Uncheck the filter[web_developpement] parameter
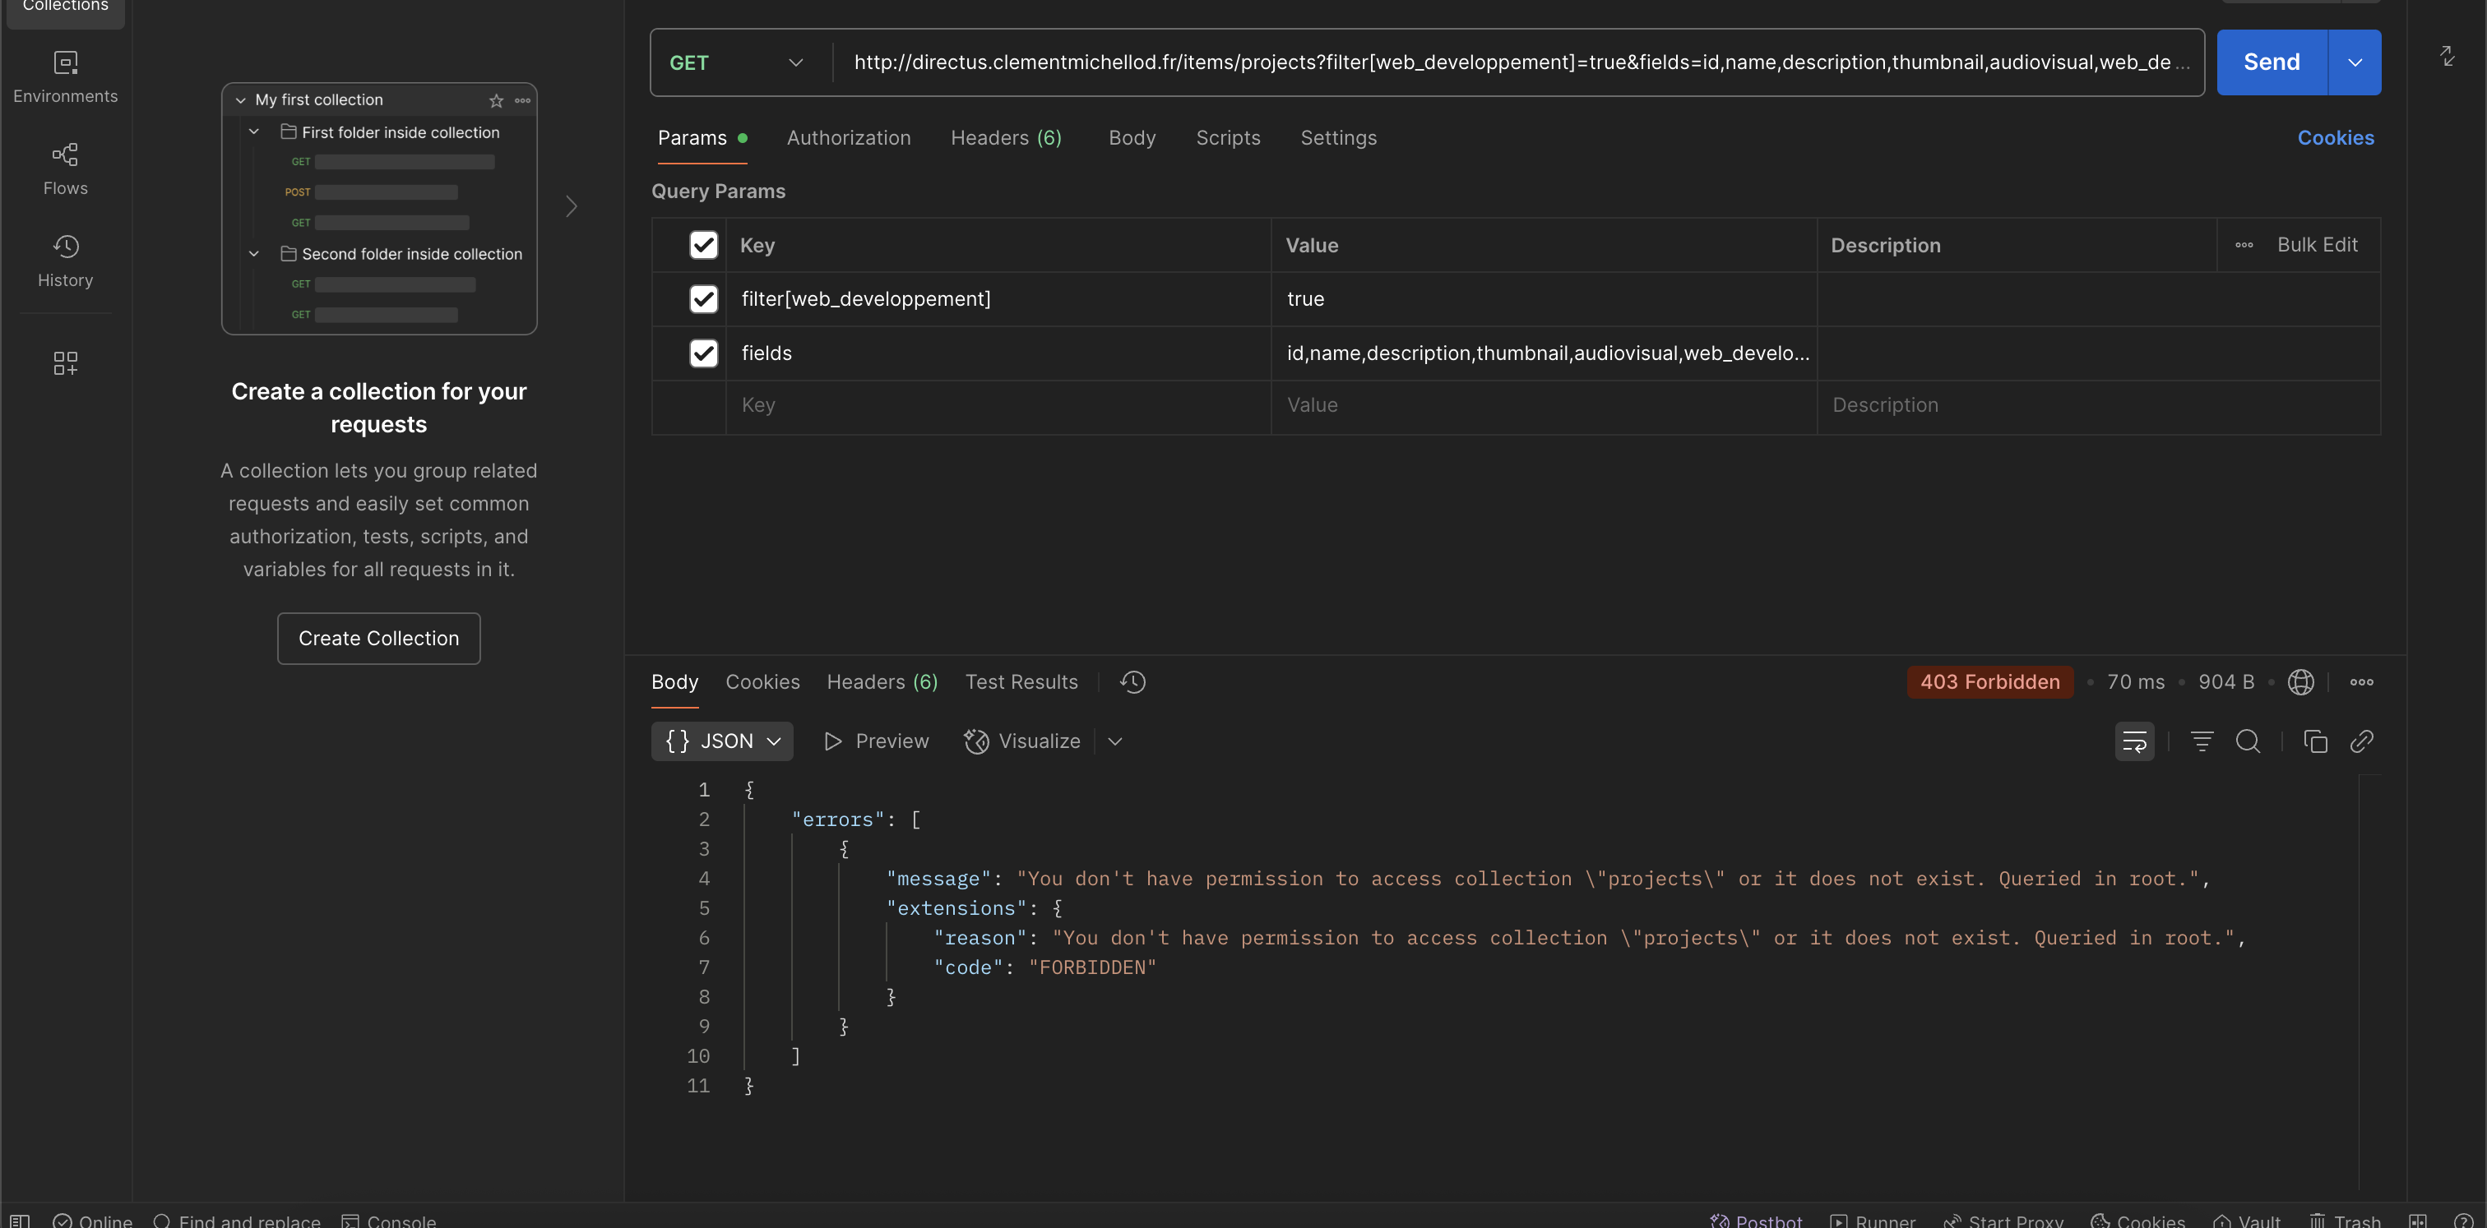The height and width of the screenshot is (1228, 2487). [704, 299]
